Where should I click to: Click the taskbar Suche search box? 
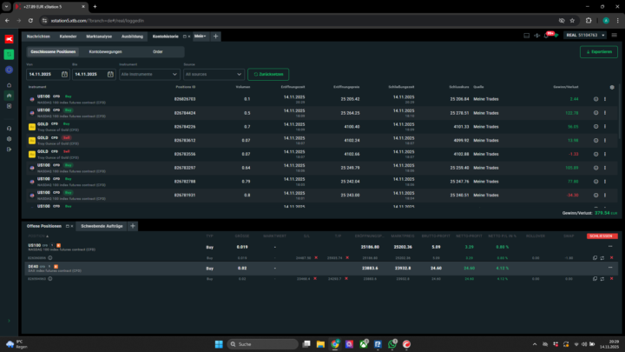pyautogui.click(x=263, y=344)
